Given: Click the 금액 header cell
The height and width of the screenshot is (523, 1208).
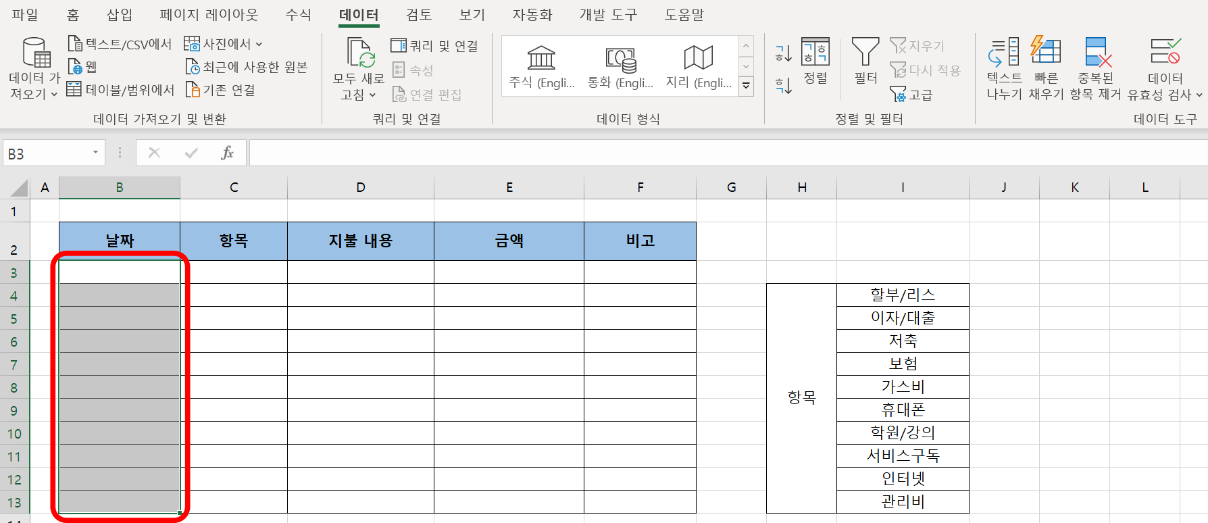Looking at the screenshot, I should coord(509,241).
